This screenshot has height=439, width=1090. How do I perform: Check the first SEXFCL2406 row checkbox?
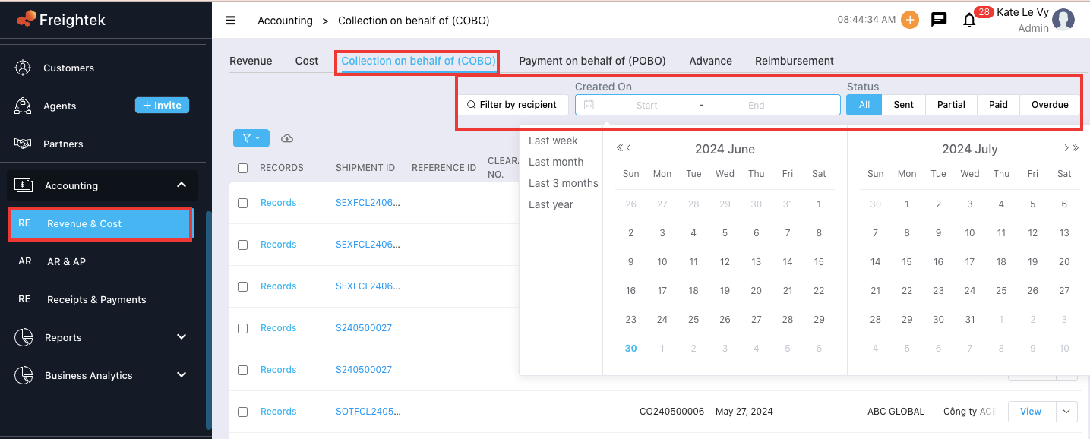pyautogui.click(x=242, y=203)
